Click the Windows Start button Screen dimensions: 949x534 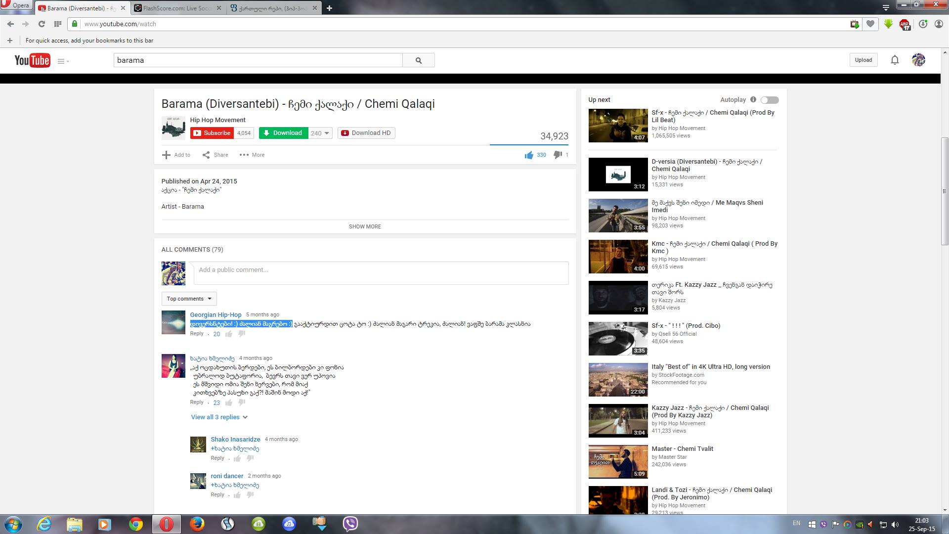coord(13,524)
